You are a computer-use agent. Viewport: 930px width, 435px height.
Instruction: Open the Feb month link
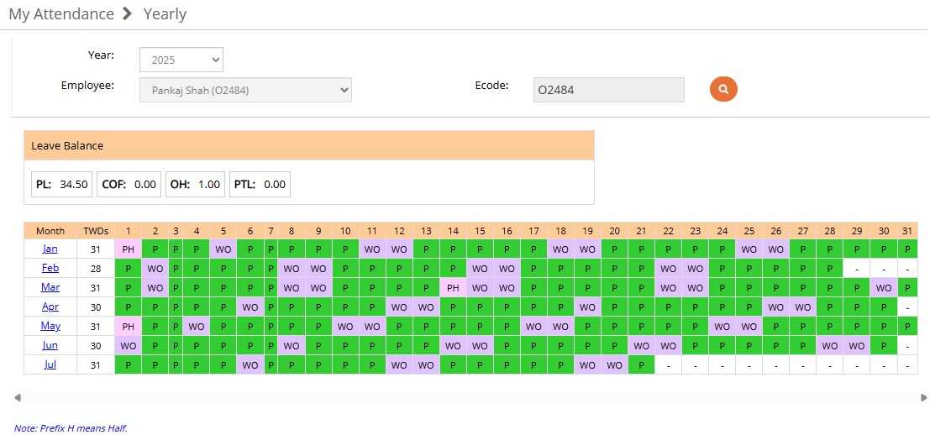click(50, 268)
